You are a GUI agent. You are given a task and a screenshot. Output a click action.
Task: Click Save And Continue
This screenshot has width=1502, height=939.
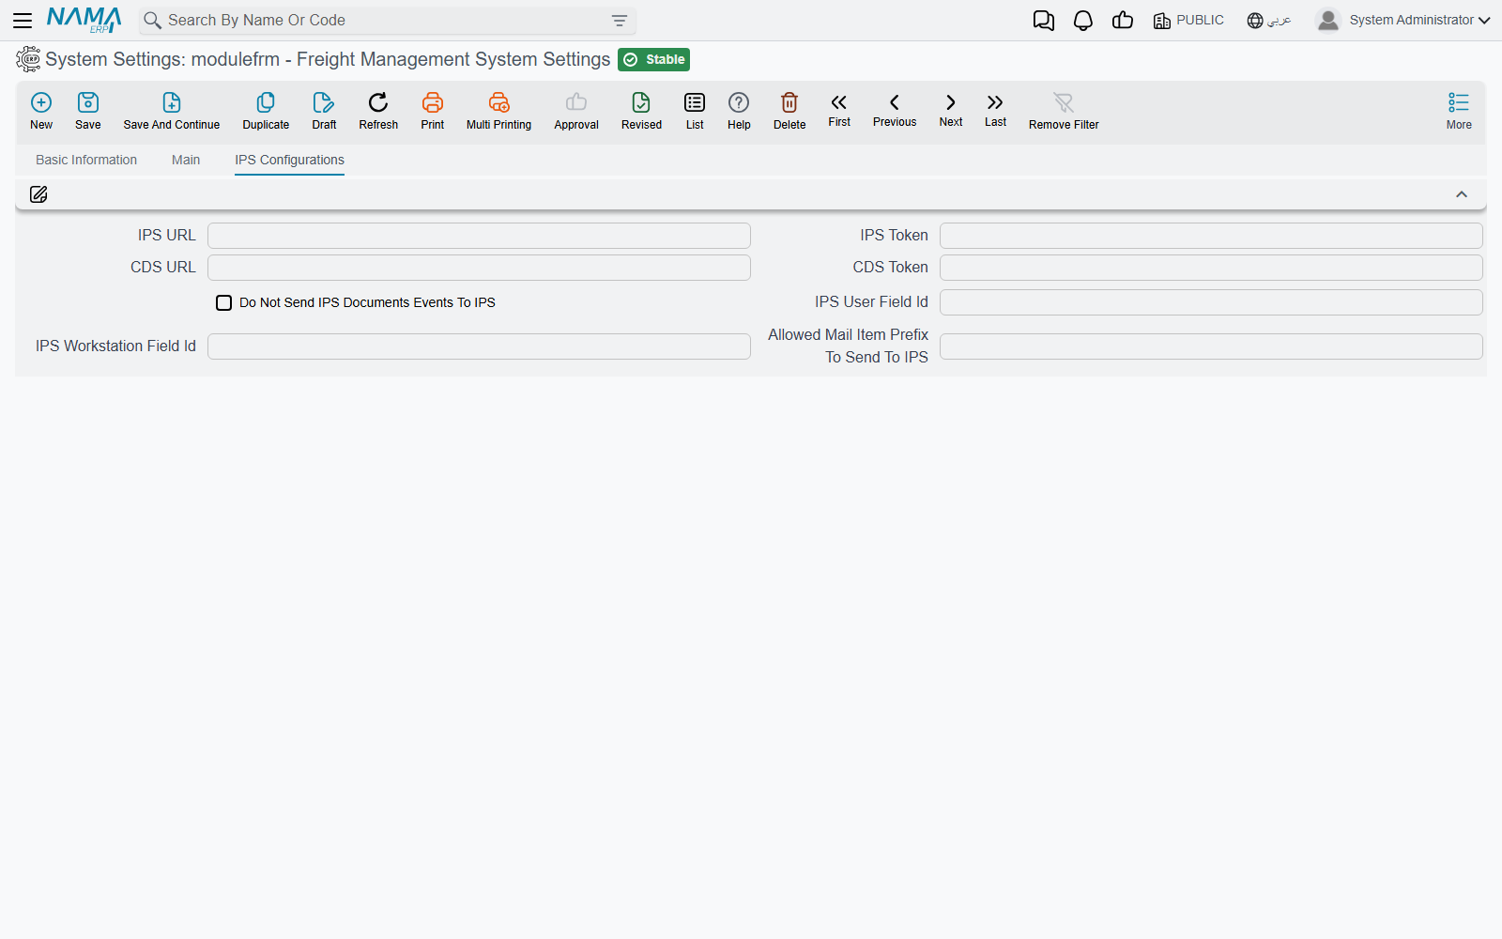[x=172, y=111]
